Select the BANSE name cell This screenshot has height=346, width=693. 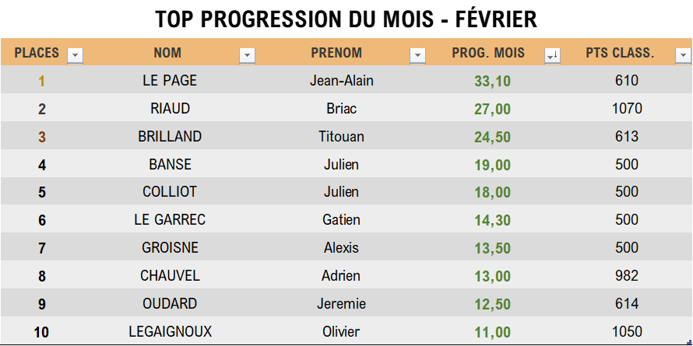[170, 164]
